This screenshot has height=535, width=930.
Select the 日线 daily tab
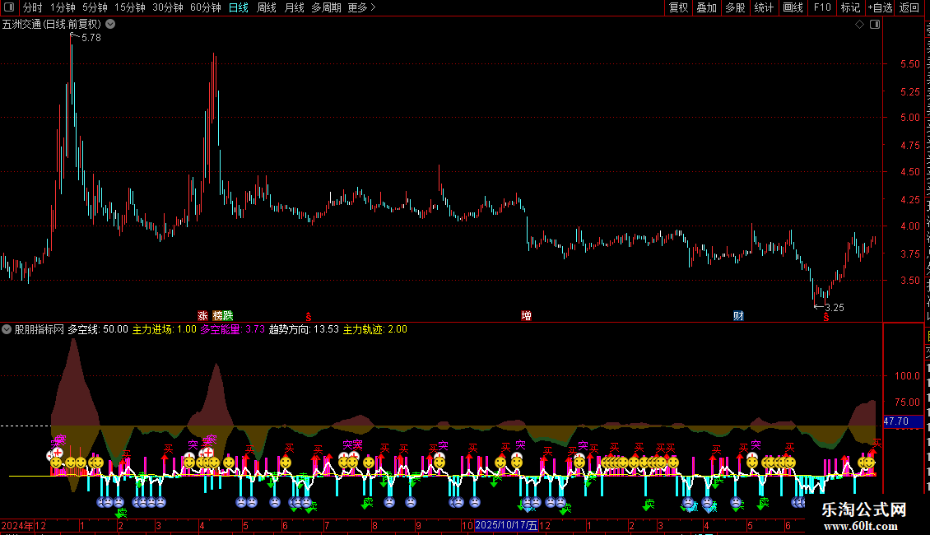239,7
